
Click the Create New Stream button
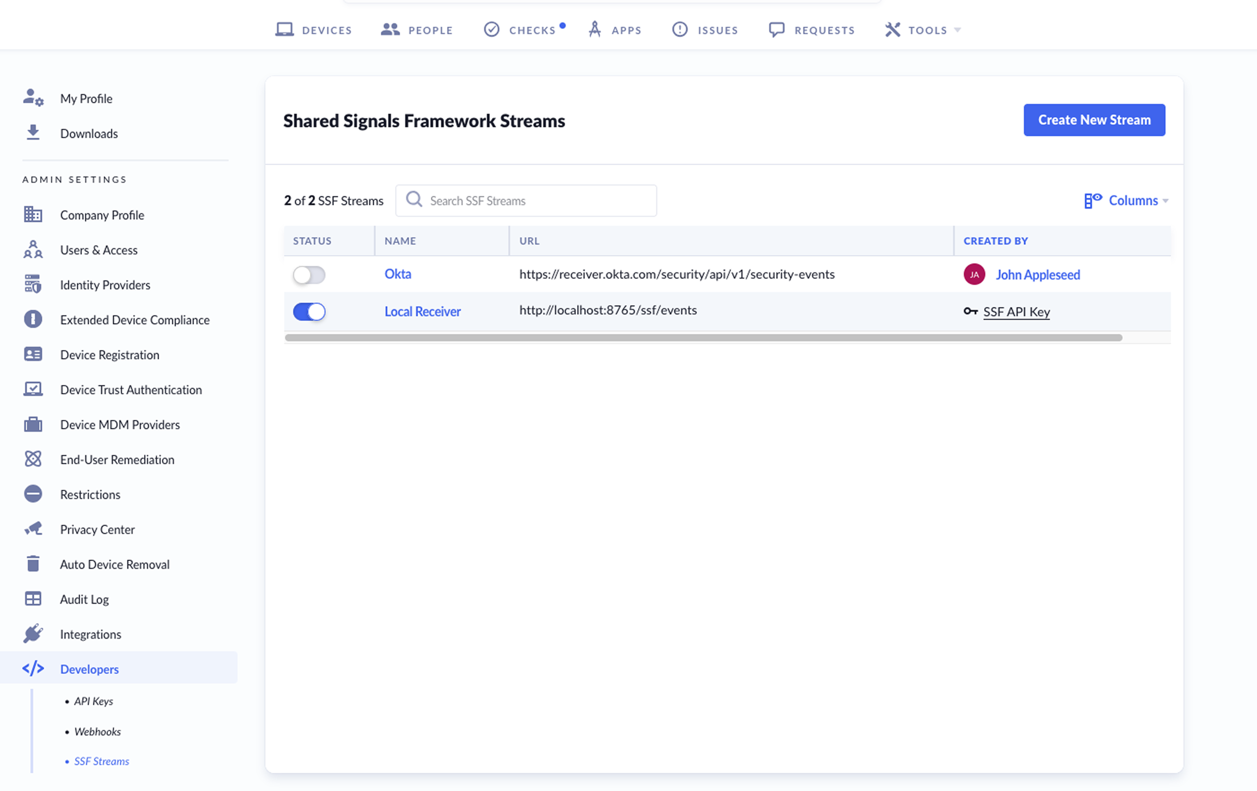pos(1094,120)
